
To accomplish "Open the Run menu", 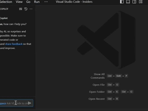I will click(37, 2).
